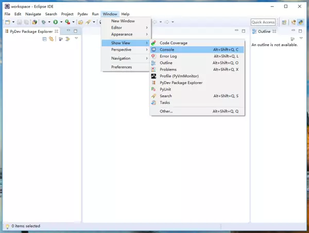Show the Search view

pyautogui.click(x=197, y=96)
